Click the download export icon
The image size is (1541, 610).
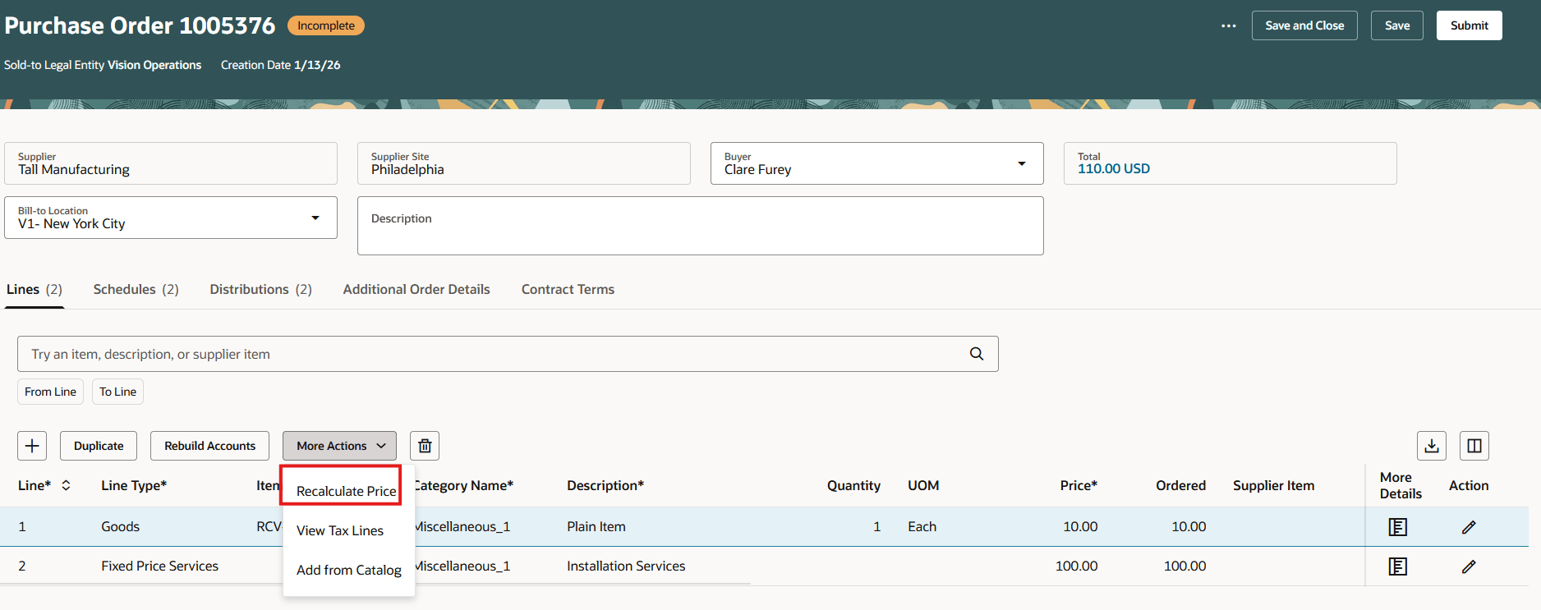click(1432, 446)
